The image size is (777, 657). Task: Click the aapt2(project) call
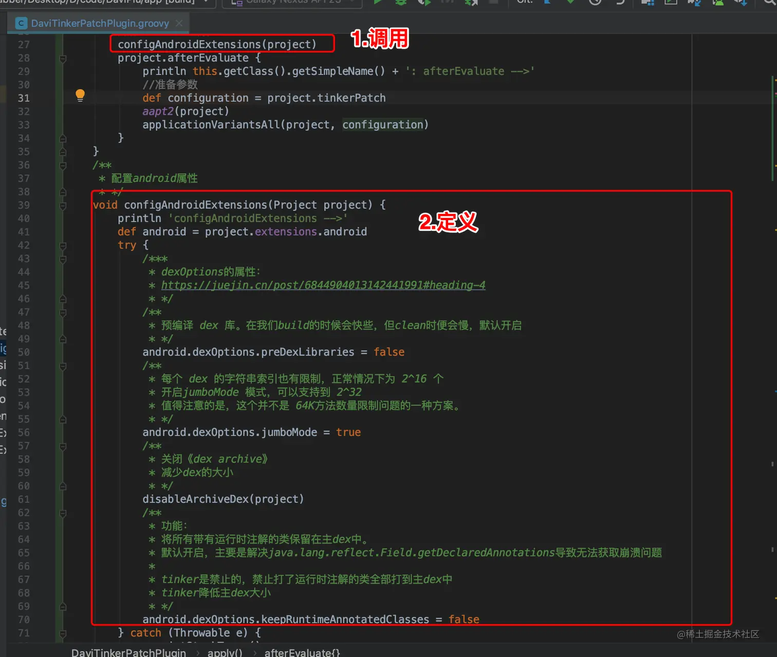[186, 112]
